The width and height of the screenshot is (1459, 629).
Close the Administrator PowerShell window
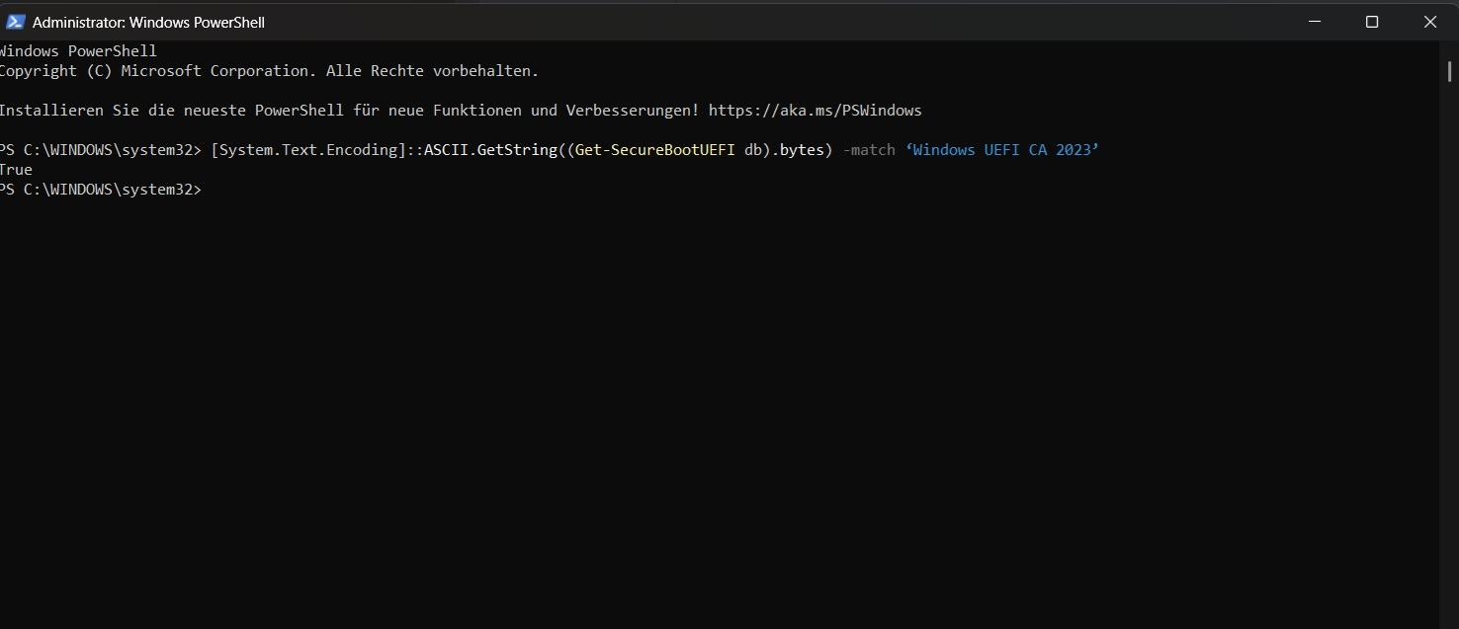click(1429, 22)
